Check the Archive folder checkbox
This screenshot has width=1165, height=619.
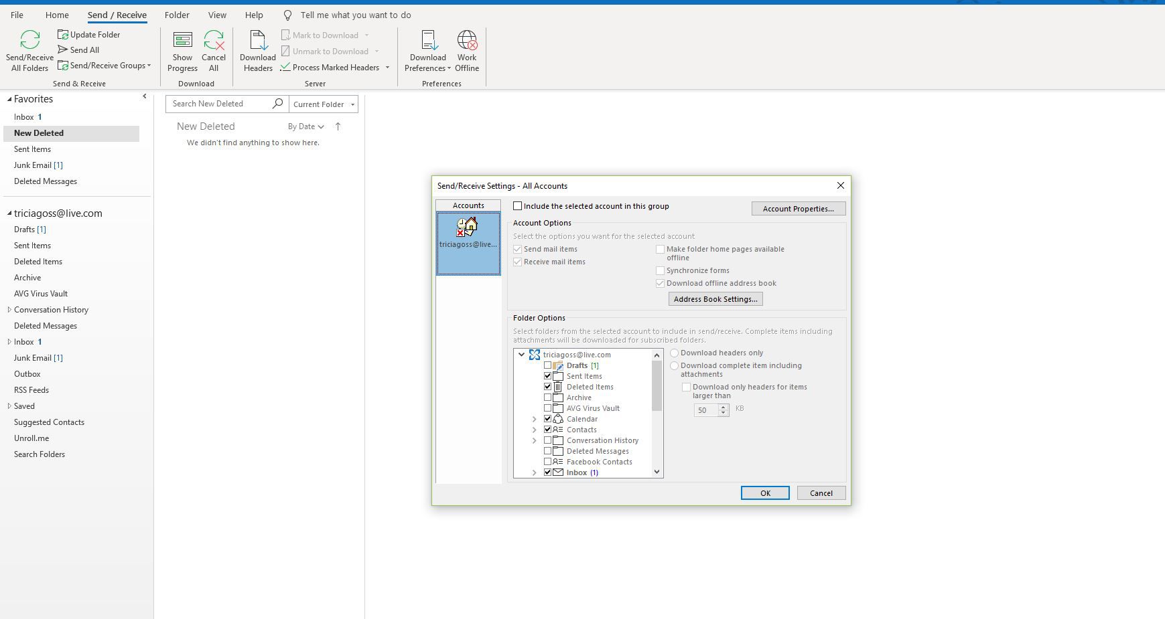coord(547,397)
